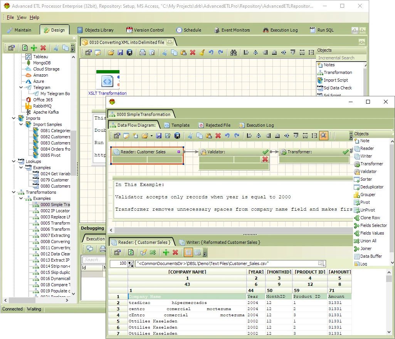Open the Writer Reformated Customer Sales tab
The width and height of the screenshot is (395, 339).
coord(220,242)
